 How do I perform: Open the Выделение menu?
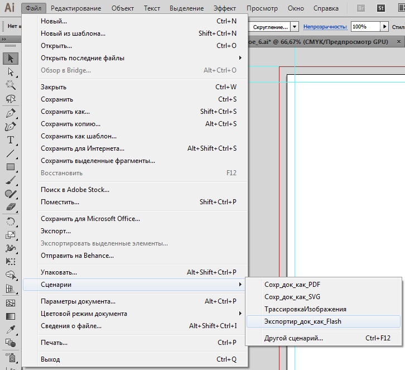coord(187,8)
